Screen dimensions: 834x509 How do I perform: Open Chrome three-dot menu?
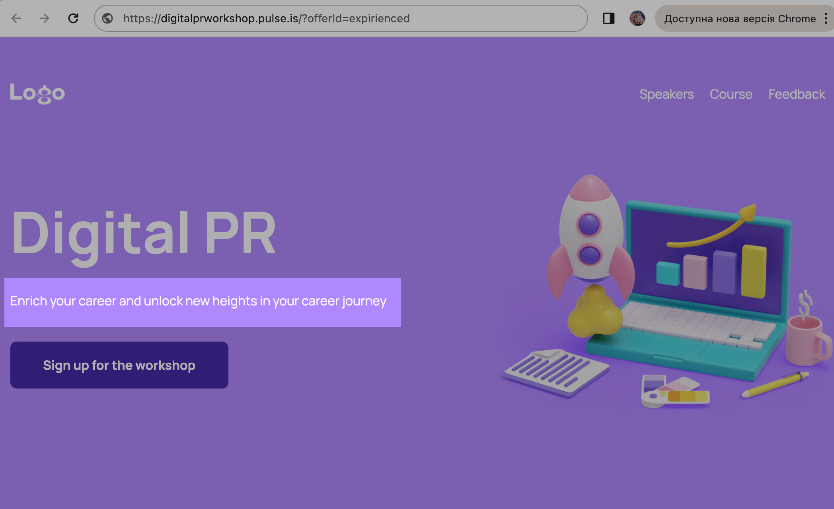[826, 18]
